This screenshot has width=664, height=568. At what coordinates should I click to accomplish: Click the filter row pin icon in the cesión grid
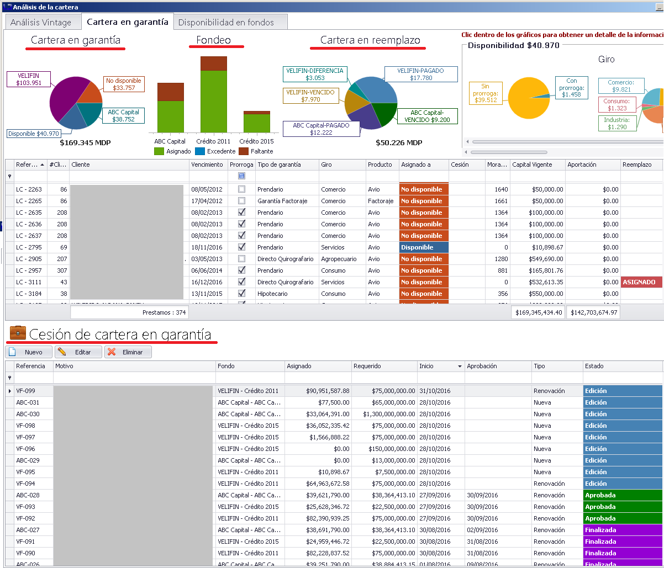[x=9, y=378]
